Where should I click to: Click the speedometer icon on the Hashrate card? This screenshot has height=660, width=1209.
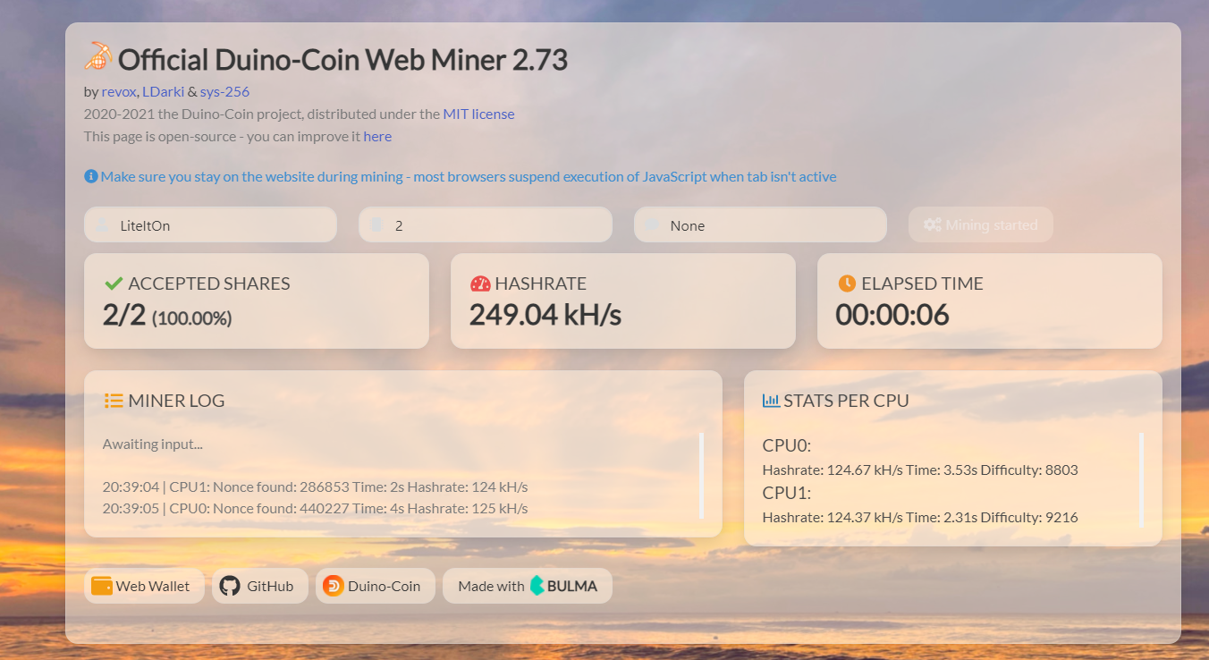click(x=480, y=283)
